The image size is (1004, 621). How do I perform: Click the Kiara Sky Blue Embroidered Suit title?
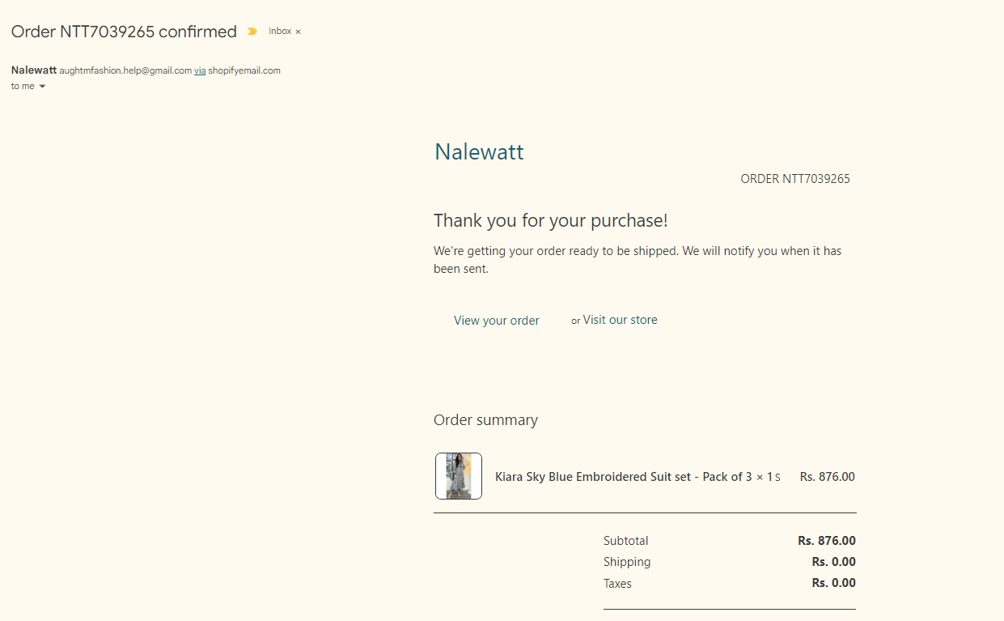[594, 477]
